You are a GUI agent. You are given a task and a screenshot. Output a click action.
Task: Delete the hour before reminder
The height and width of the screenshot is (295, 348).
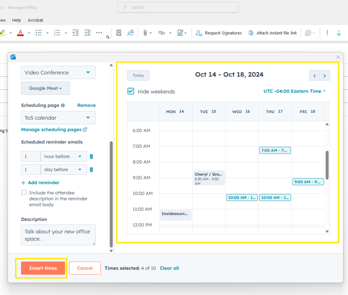[x=91, y=157]
